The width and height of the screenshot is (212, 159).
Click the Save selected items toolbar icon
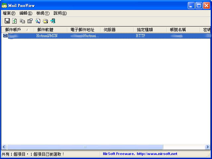click(7, 21)
